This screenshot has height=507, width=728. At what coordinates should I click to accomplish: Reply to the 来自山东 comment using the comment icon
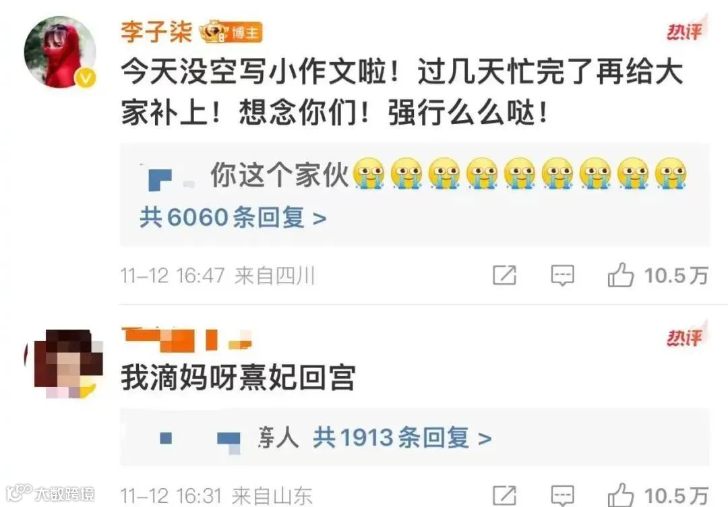click(562, 496)
